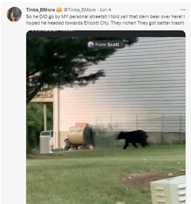Click Scott's small avatar in the video pill
The image size is (191, 204).
(x=91, y=45)
